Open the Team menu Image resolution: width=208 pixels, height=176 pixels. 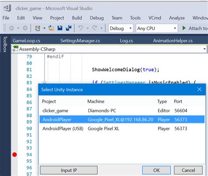click(x=117, y=18)
